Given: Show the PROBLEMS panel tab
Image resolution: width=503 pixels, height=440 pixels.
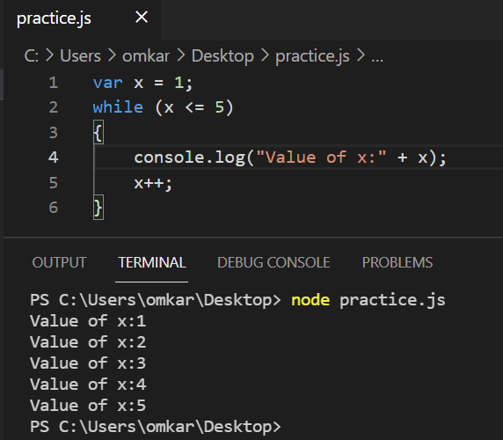Looking at the screenshot, I should point(397,262).
